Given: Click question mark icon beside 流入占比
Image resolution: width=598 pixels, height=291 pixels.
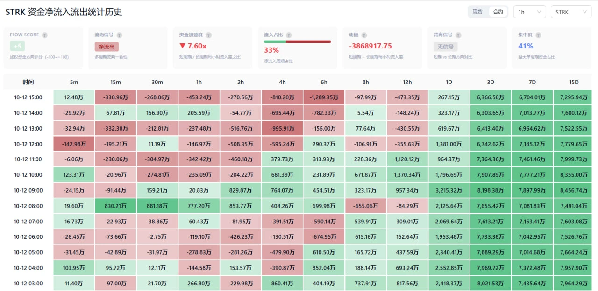Looking at the screenshot, I should pos(289,35).
